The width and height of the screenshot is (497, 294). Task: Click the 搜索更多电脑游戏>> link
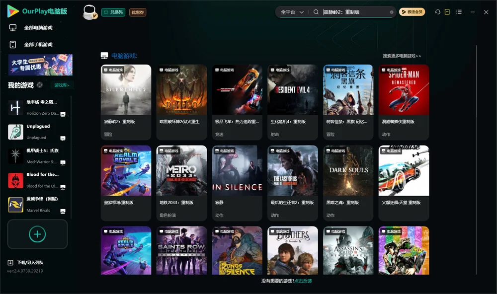(x=402, y=56)
